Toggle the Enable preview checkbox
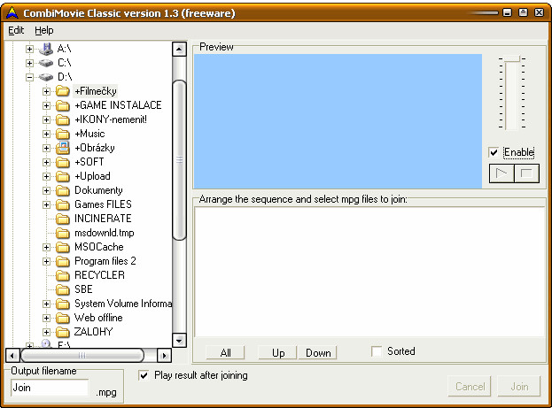 point(494,152)
